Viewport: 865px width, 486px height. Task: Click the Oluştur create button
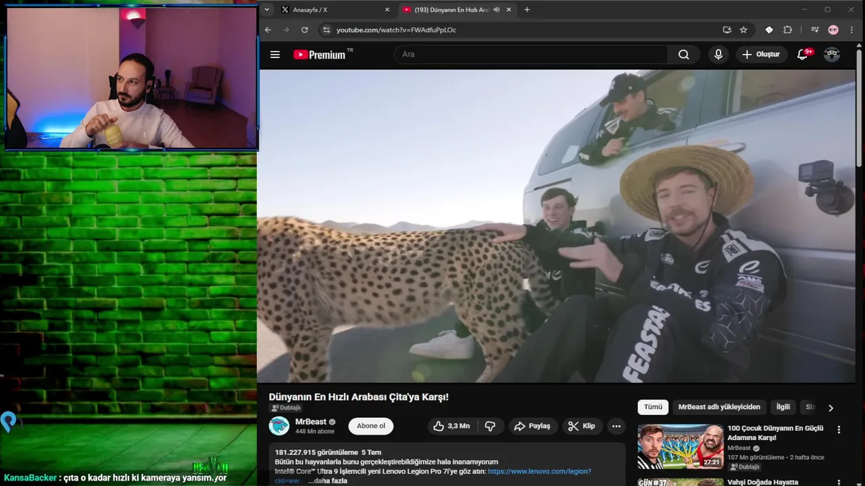coord(760,55)
